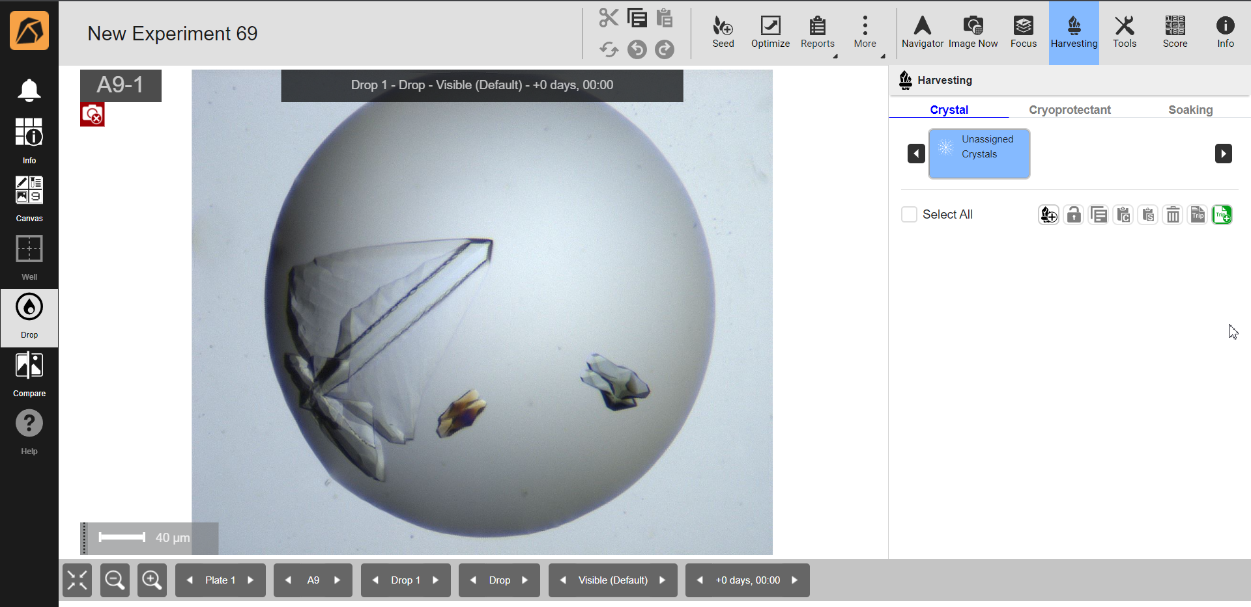Switch to the Crystal tab
The height and width of the screenshot is (607, 1251).
click(x=949, y=109)
